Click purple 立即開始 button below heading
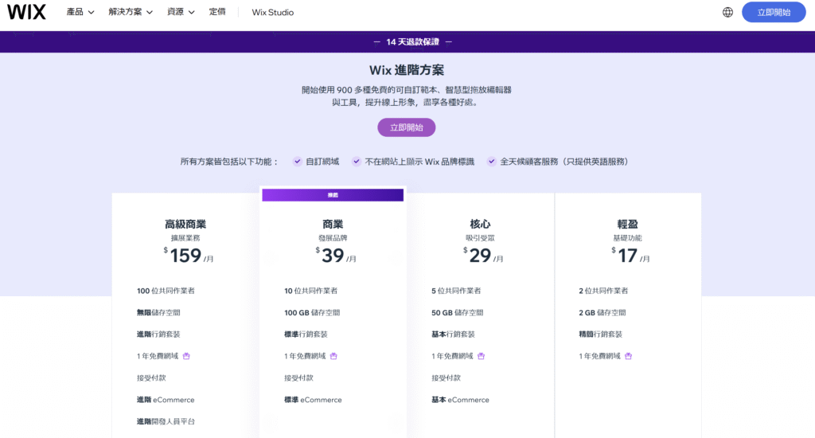This screenshot has height=438, width=815. coord(407,127)
